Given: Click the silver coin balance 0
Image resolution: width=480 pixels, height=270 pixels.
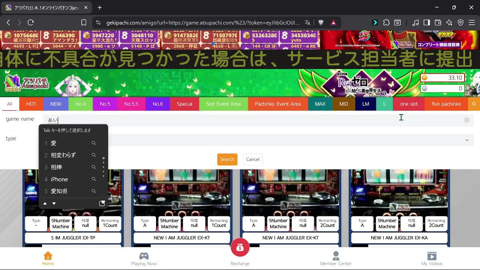Looking at the screenshot, I should [443, 88].
